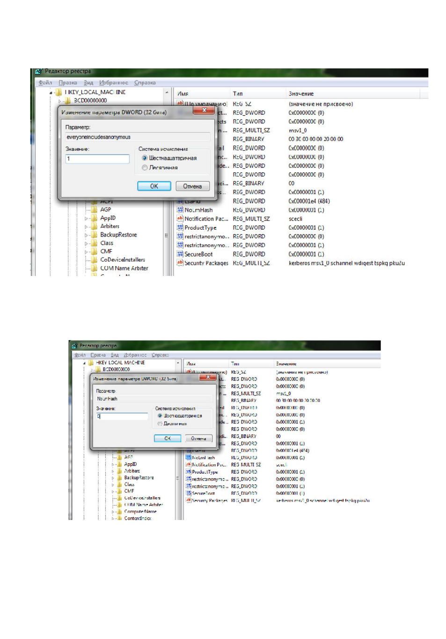Open the Файл menu in upper screenshot
446x639 pixels.
pyautogui.click(x=45, y=82)
